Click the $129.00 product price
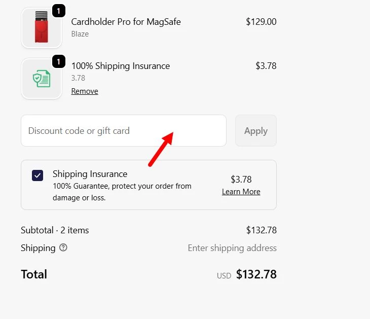The image size is (370, 319). [x=261, y=22]
